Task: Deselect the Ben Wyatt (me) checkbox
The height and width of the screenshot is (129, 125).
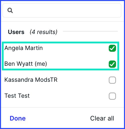Action: pyautogui.click(x=112, y=64)
